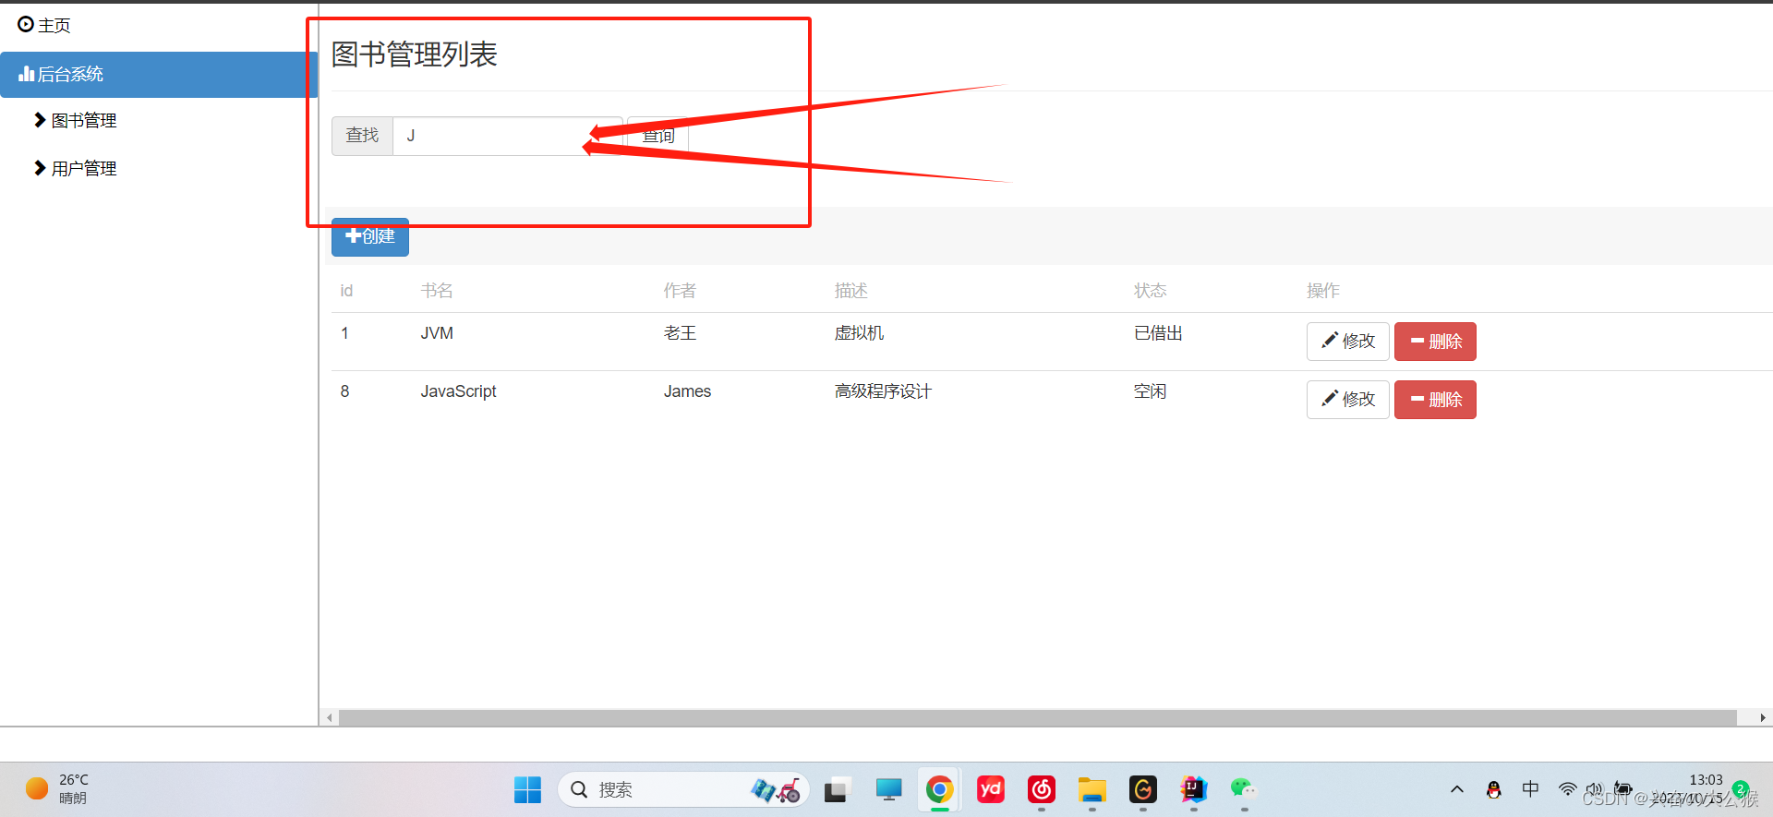Click the taskbar 搜索 search box

[x=684, y=789]
